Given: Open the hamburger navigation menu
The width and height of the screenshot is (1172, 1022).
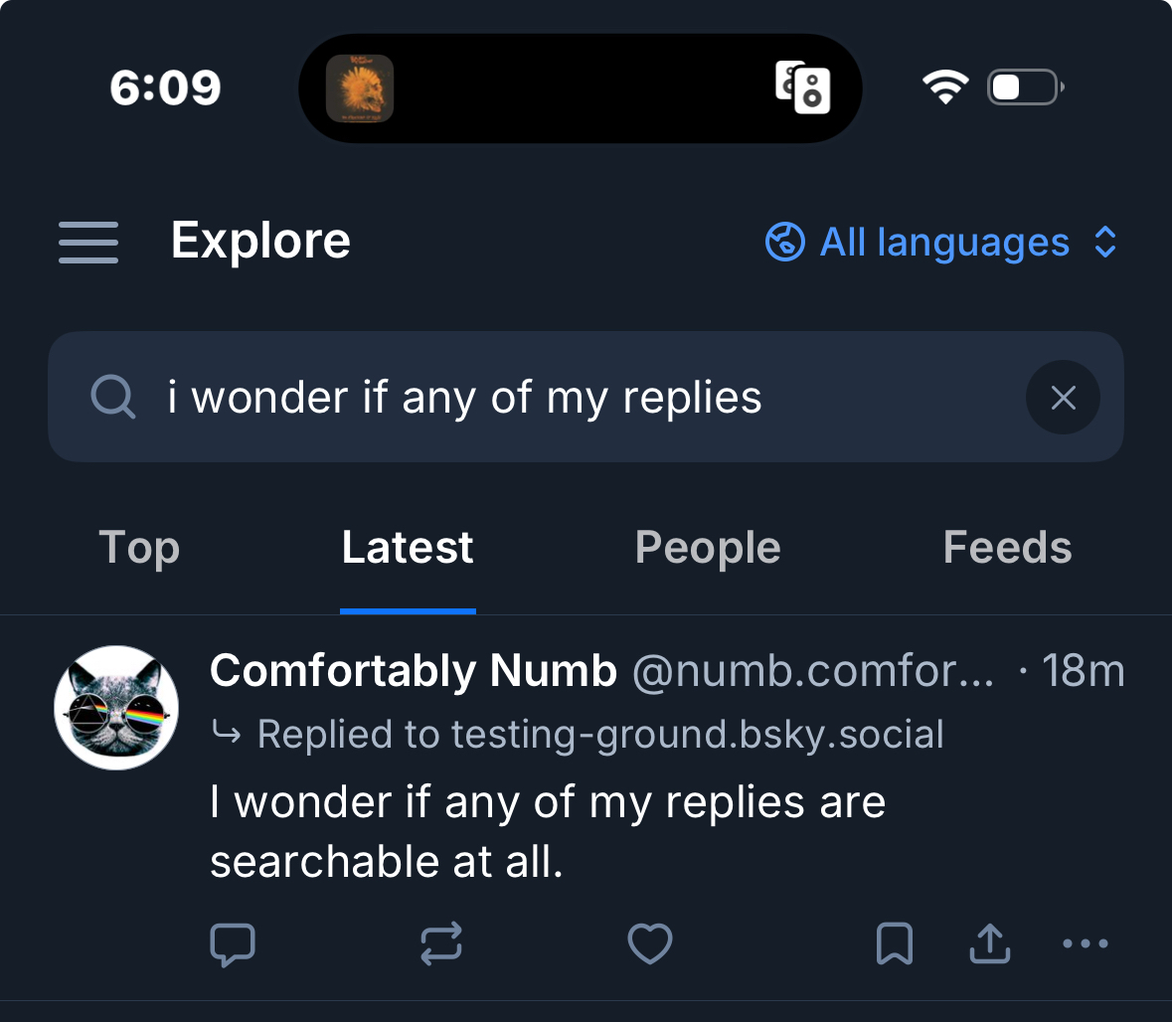Looking at the screenshot, I should pyautogui.click(x=88, y=243).
